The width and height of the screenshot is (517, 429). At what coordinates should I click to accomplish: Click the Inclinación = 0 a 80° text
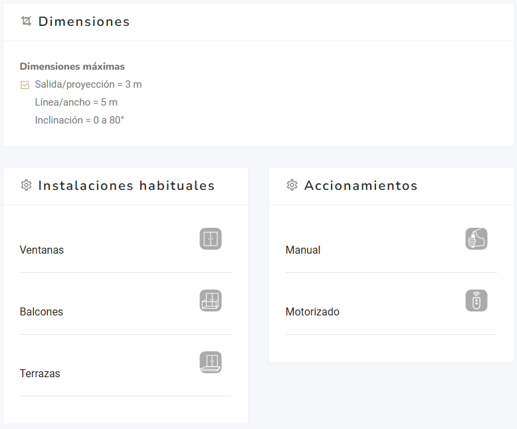tap(80, 120)
